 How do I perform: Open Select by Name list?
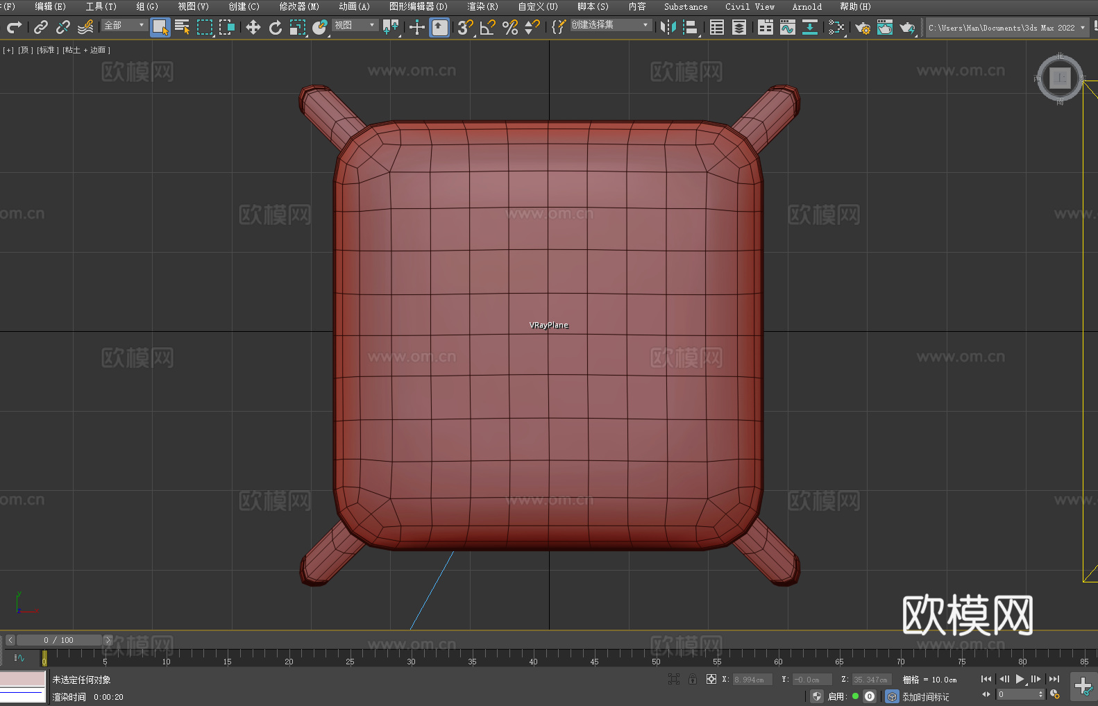(x=183, y=27)
